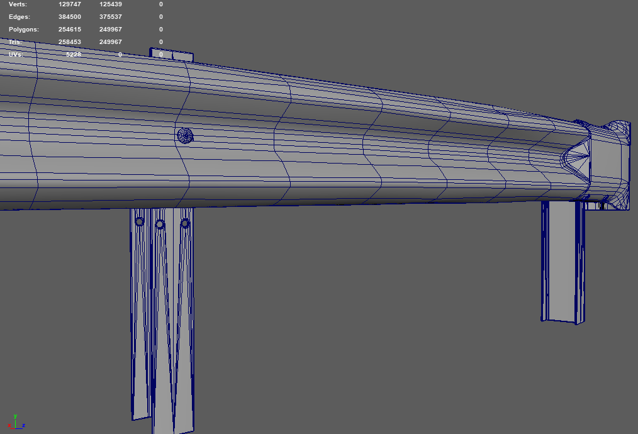Click the XYZ axis orientation gizmo
Viewport: 638px width, 434px height.
click(x=16, y=422)
